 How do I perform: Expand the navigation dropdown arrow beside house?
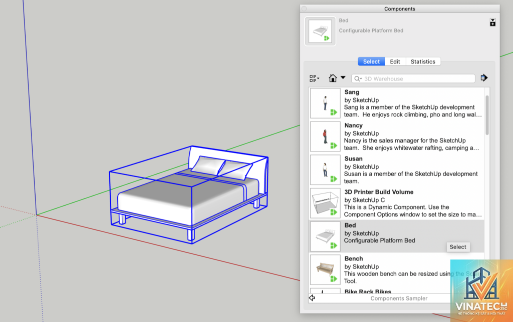pos(343,77)
